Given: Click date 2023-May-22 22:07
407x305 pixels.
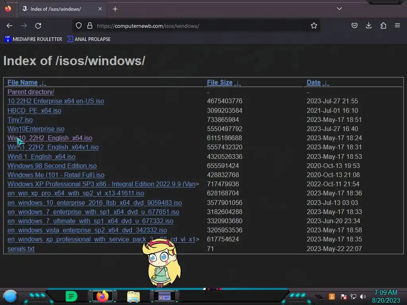Looking at the screenshot, I should (x=334, y=249).
